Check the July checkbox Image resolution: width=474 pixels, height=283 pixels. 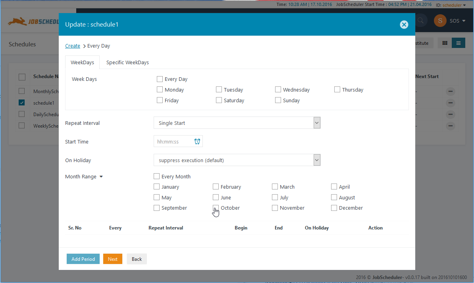(275, 197)
